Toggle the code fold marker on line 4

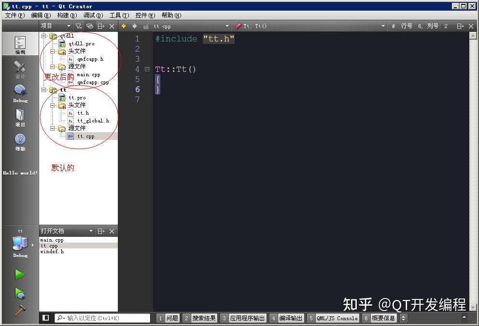tap(147, 69)
